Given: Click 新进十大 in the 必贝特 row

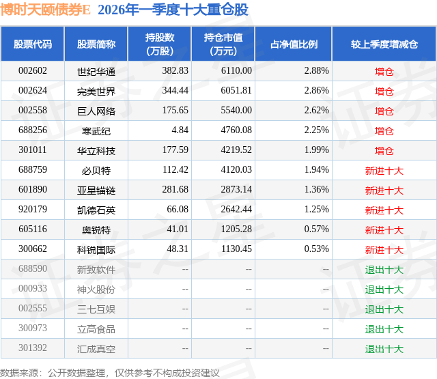Looking at the screenshot, I should pyautogui.click(x=384, y=171).
